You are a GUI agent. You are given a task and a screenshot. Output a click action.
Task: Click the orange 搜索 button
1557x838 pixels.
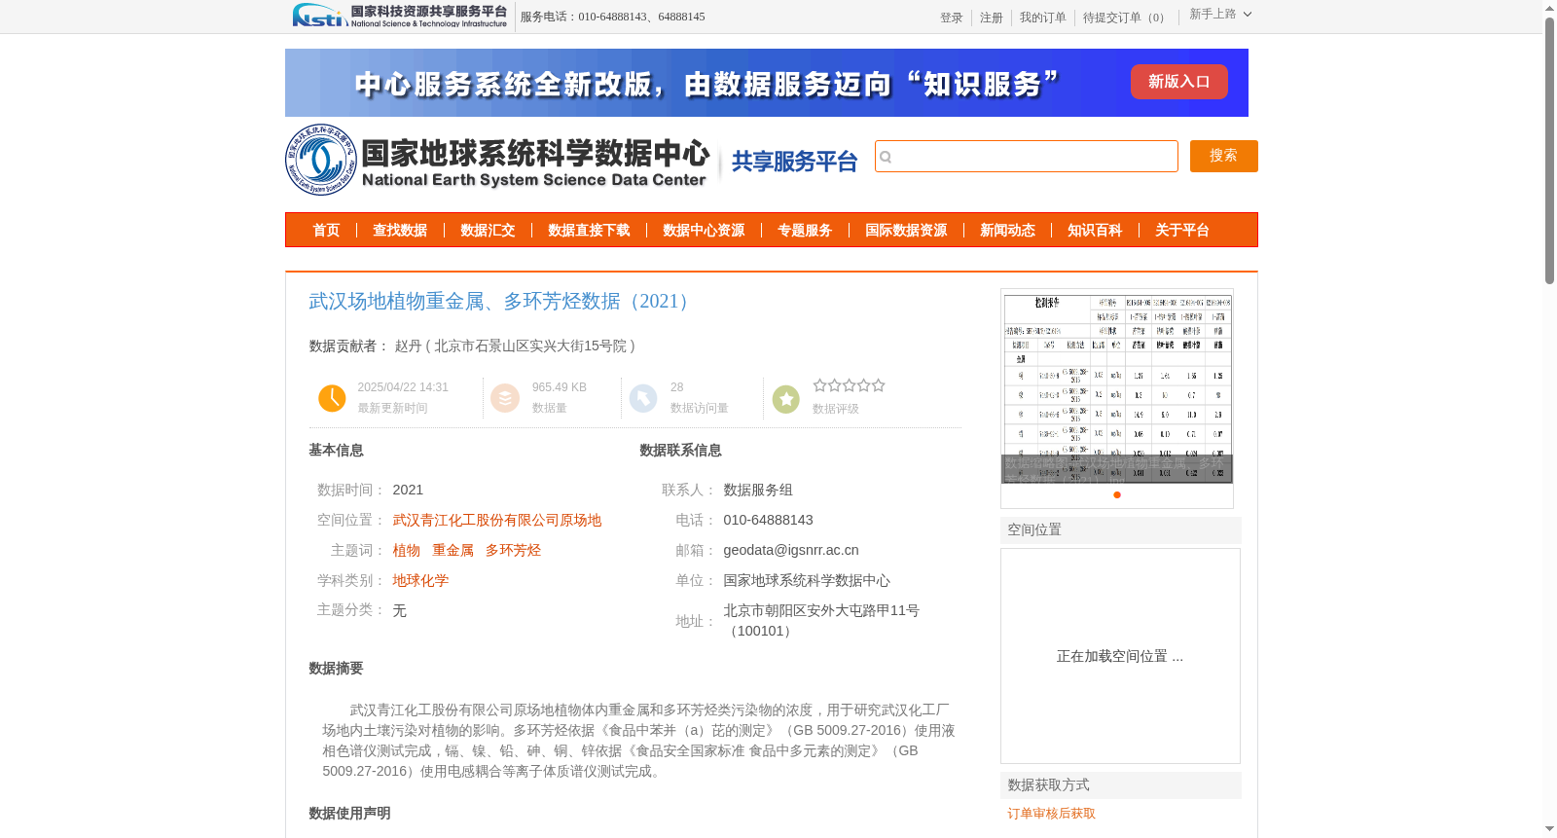pos(1224,157)
